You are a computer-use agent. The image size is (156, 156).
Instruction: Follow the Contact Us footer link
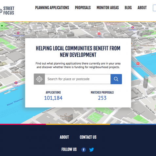pos(88,137)
